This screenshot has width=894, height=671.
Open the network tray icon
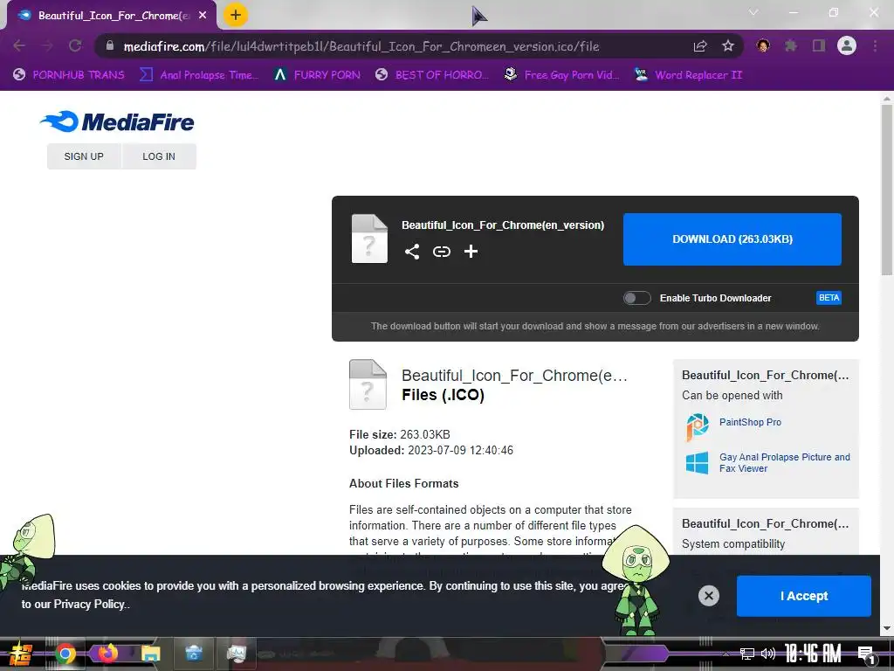tap(747, 654)
